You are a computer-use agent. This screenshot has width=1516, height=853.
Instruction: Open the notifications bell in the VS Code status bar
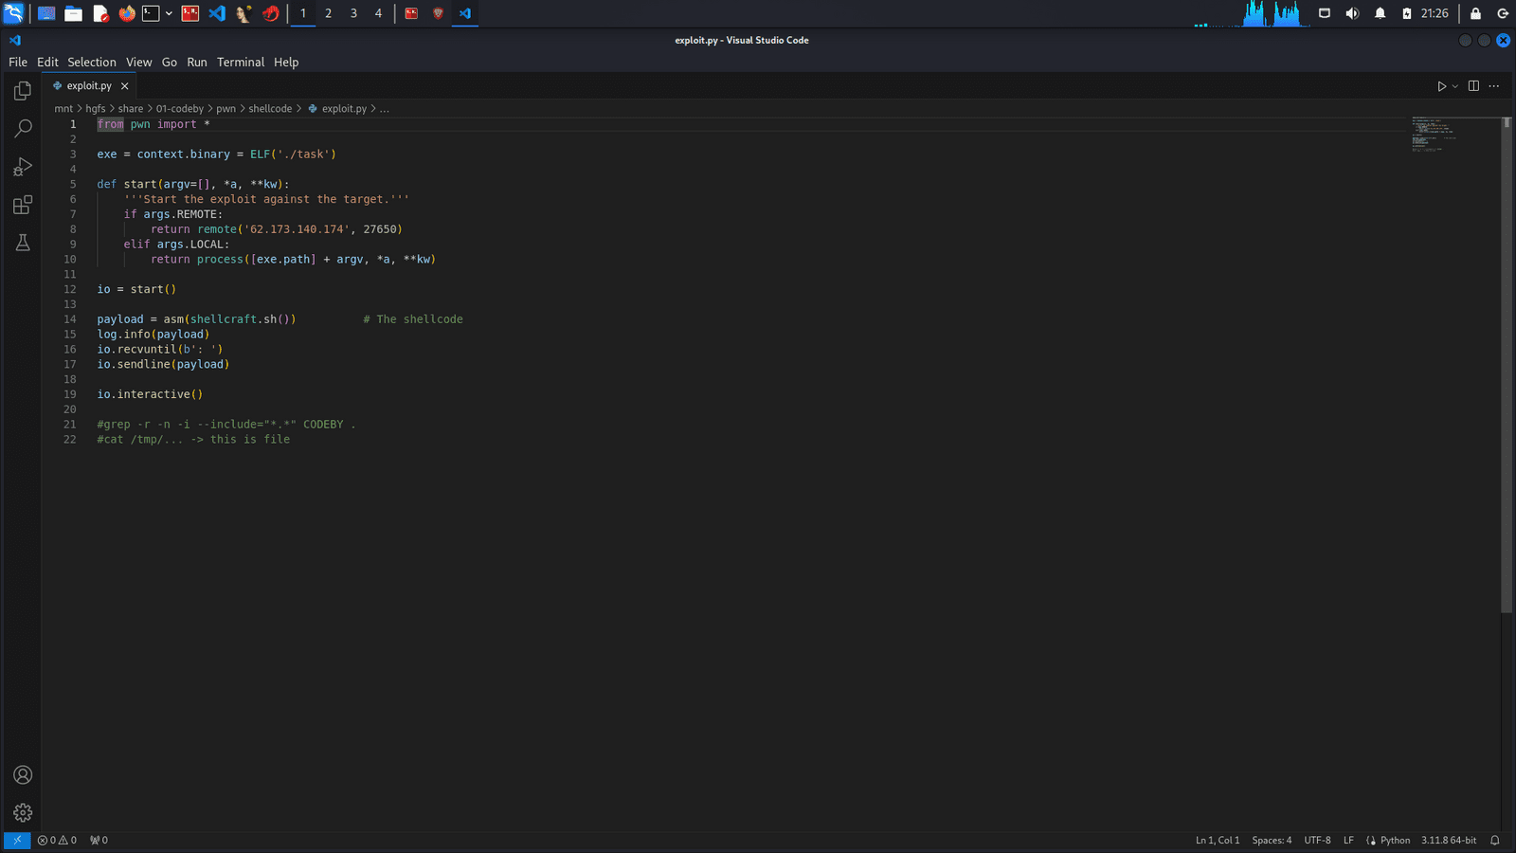pyautogui.click(x=1495, y=841)
